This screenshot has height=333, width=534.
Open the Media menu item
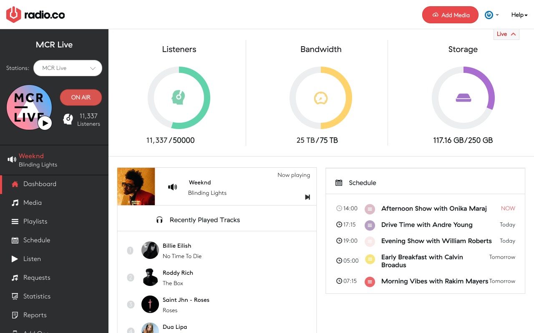[54, 203]
